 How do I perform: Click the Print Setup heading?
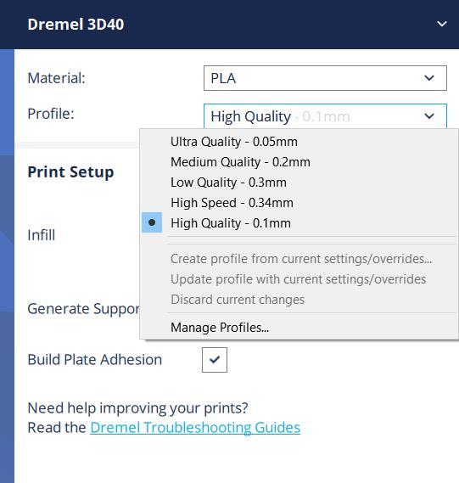(70, 171)
